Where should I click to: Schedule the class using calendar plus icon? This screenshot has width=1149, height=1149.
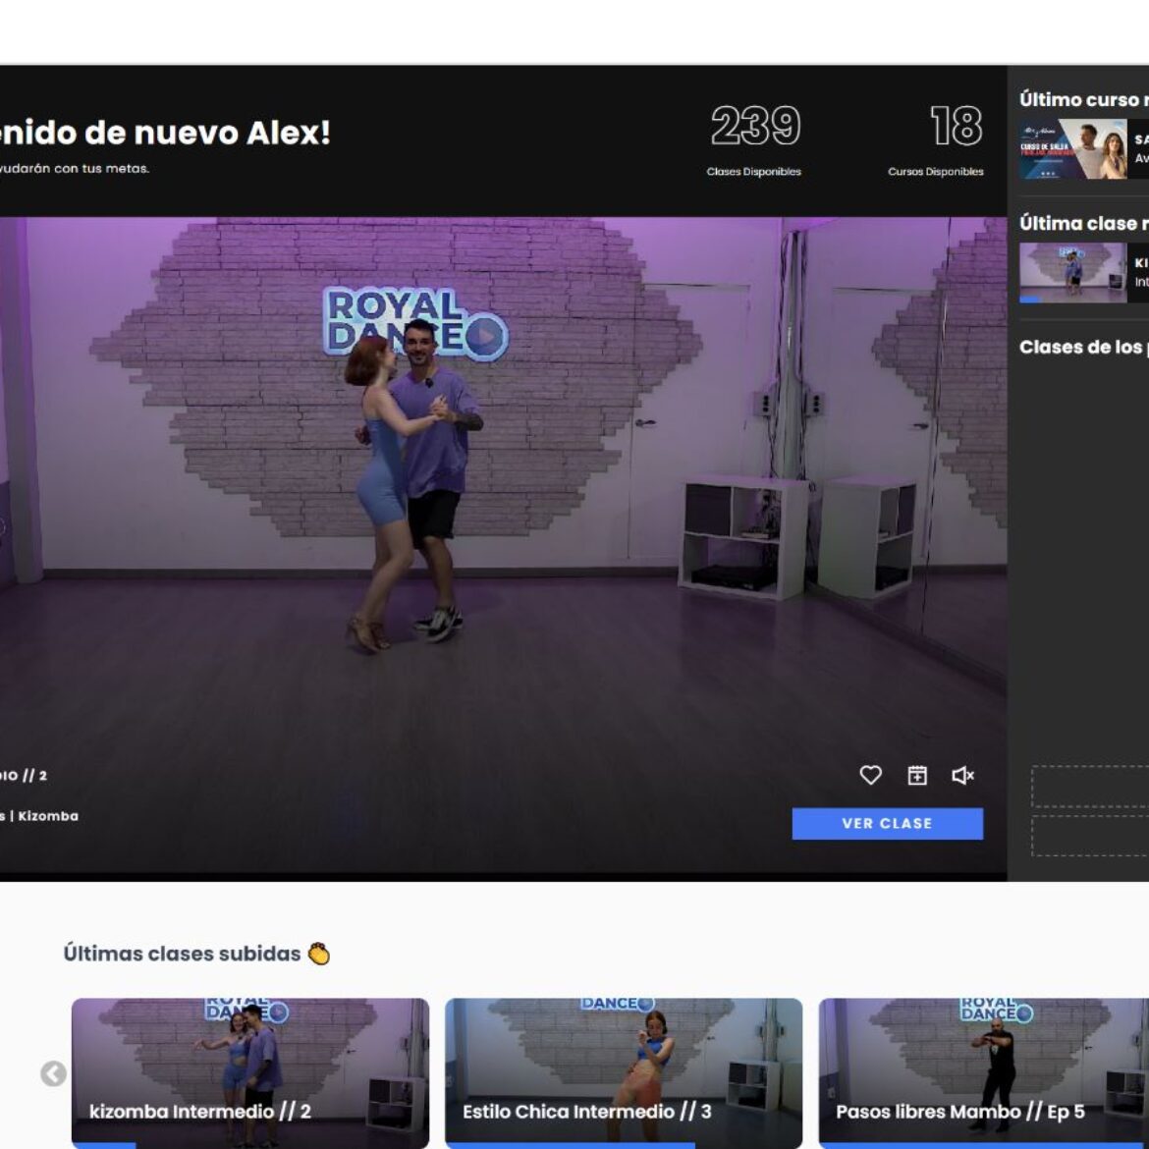coord(916,775)
